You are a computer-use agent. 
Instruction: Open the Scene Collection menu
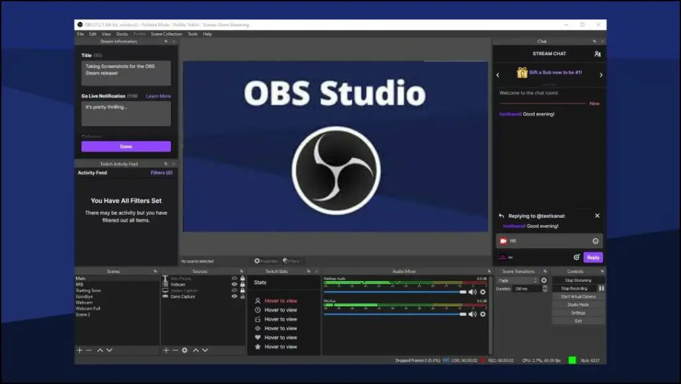pos(166,34)
